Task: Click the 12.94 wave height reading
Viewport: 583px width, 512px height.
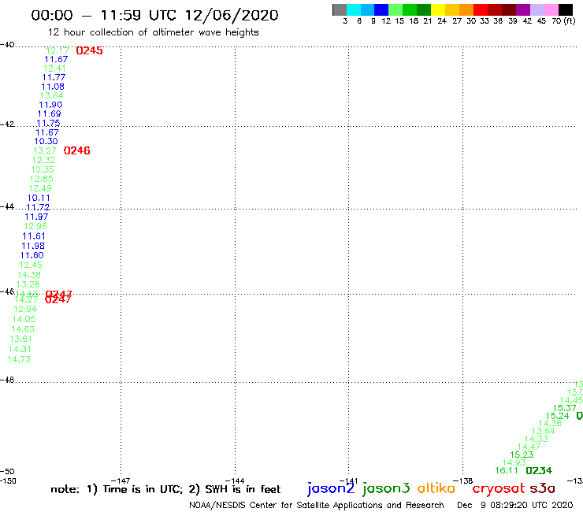Action: tap(25, 309)
